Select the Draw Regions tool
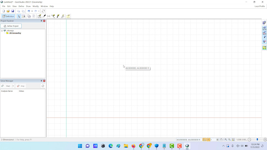This screenshot has height=150, width=267. pos(39,16)
